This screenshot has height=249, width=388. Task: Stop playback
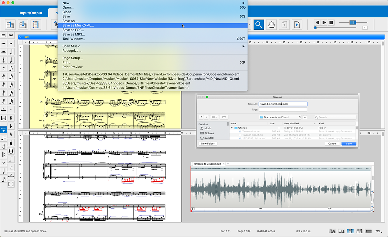pyautogui.click(x=331, y=23)
